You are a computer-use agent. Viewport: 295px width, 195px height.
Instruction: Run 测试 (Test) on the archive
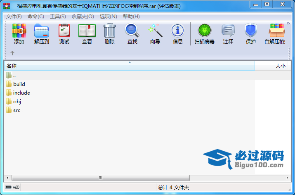pyautogui.click(x=64, y=31)
